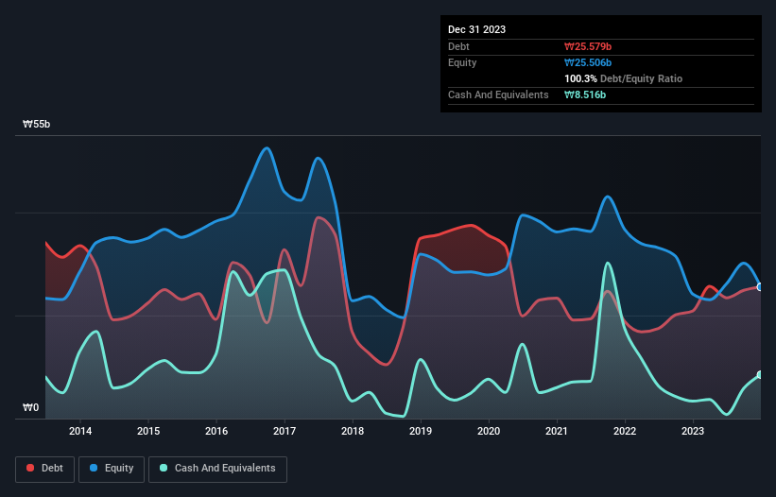Click the 2016 x-axis label
776x497 pixels.
point(216,431)
